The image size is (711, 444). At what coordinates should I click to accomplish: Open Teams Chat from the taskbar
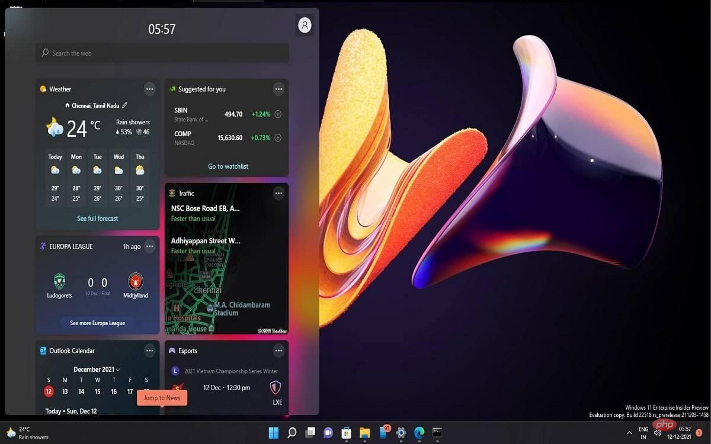point(327,433)
